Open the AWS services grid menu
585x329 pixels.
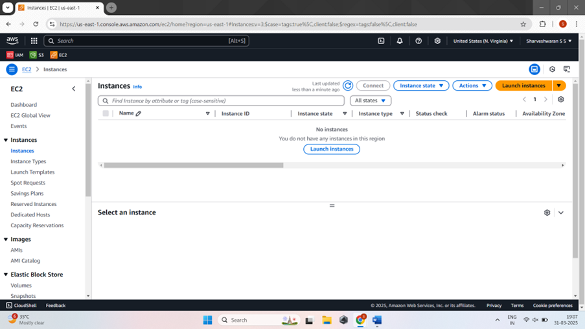pyautogui.click(x=34, y=41)
